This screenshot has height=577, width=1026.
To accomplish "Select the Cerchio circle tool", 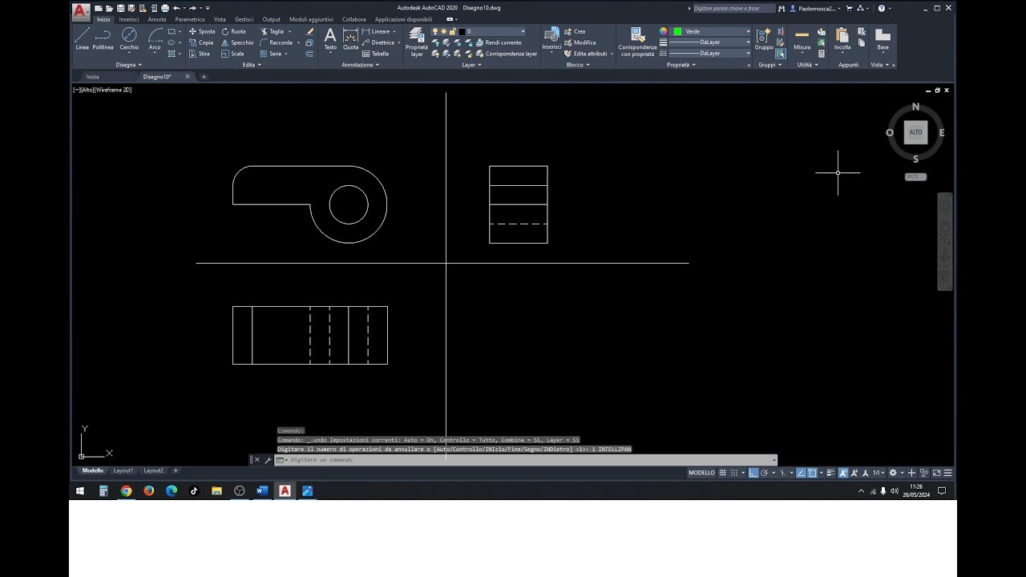I will [129, 39].
